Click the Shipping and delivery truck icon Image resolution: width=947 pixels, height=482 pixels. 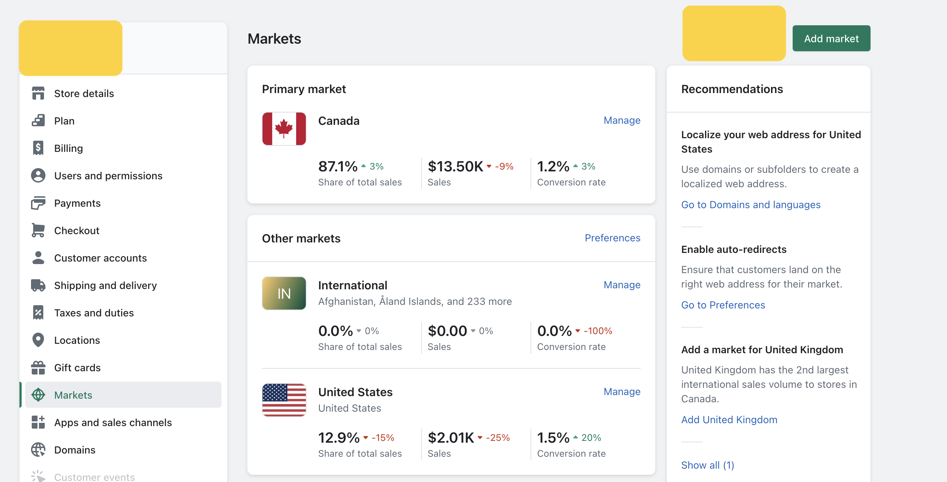tap(38, 285)
